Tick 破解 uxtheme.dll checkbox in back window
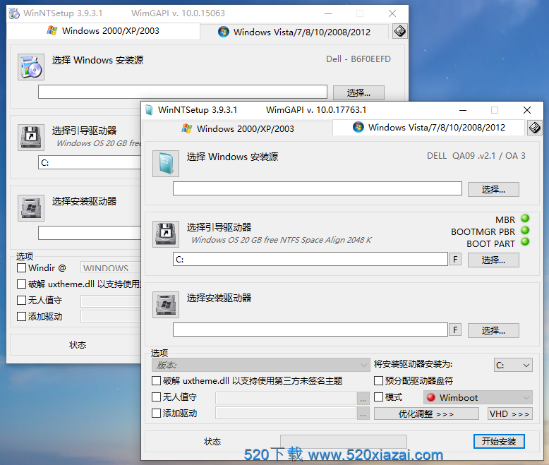Screen dimensions: 549x465 click(21, 284)
